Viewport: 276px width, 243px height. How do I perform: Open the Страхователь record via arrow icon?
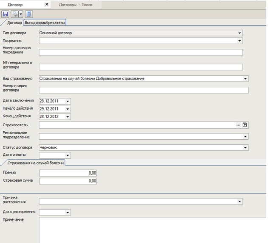[x=245, y=125]
